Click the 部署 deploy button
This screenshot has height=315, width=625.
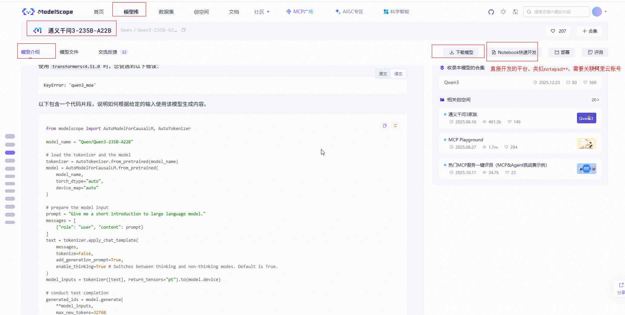562,52
